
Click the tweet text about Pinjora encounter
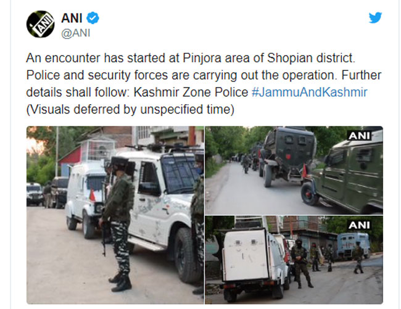tap(204, 84)
